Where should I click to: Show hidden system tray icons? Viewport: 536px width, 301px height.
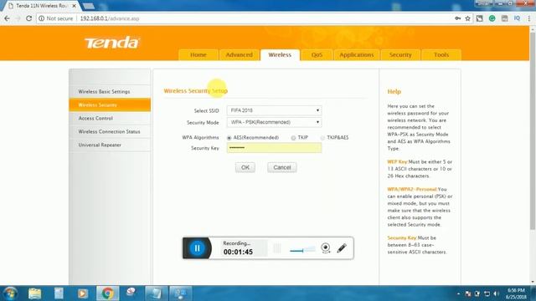[x=458, y=293]
